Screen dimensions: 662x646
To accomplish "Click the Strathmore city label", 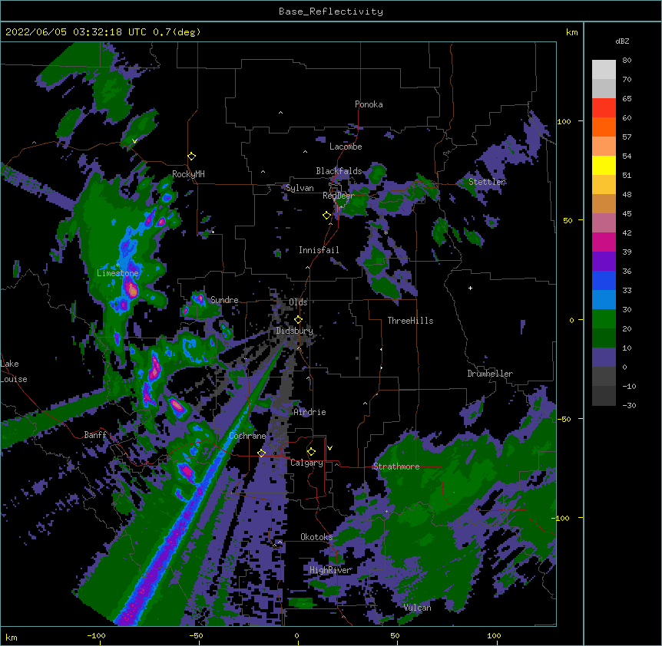I will coord(396,466).
